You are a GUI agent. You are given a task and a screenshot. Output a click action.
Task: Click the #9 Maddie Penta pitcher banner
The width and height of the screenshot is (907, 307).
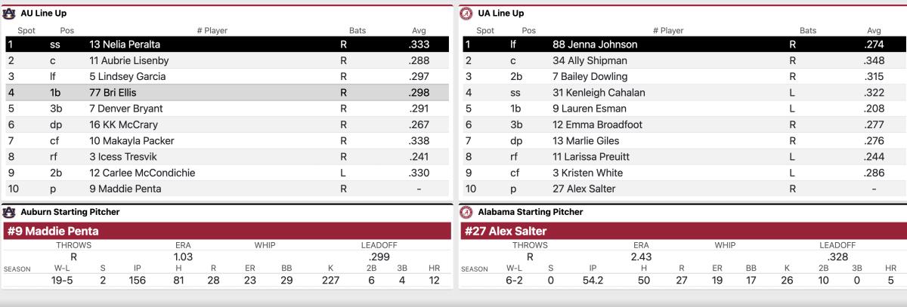click(x=227, y=231)
